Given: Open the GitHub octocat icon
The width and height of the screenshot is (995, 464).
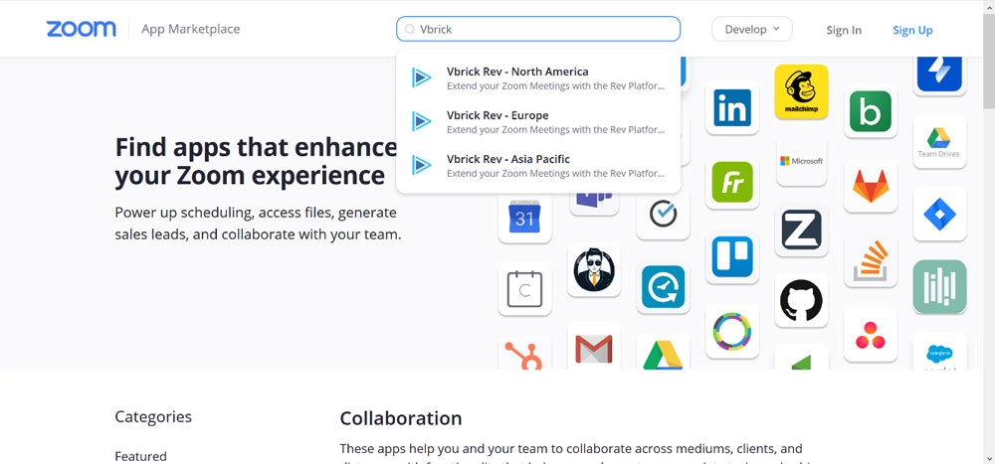Looking at the screenshot, I should (x=801, y=300).
